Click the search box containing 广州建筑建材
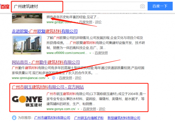 (73, 6)
